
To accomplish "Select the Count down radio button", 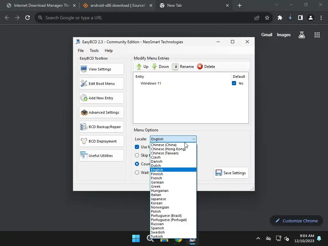I will pyautogui.click(x=137, y=164).
